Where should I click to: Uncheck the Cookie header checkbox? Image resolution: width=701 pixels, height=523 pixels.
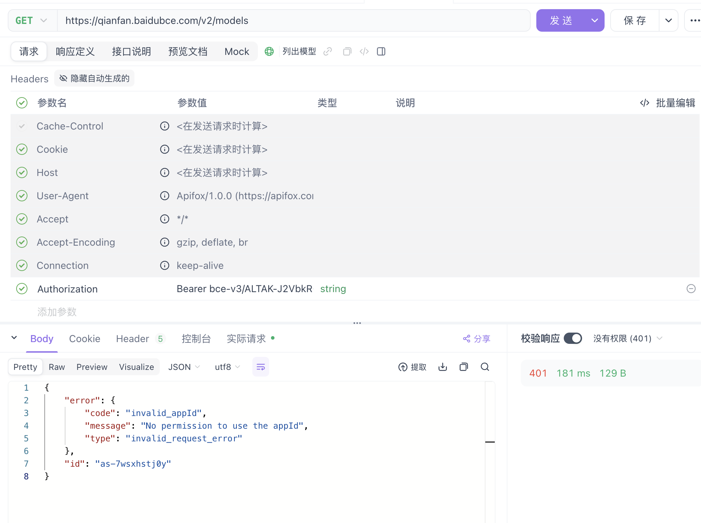22,149
